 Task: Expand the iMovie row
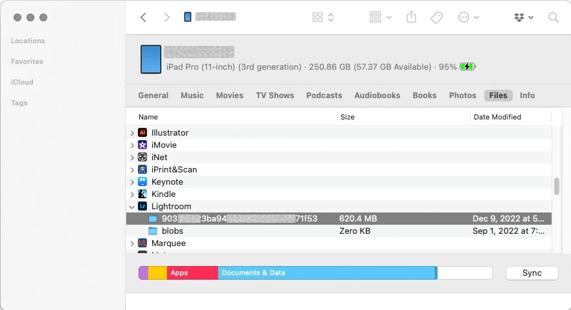tap(132, 145)
